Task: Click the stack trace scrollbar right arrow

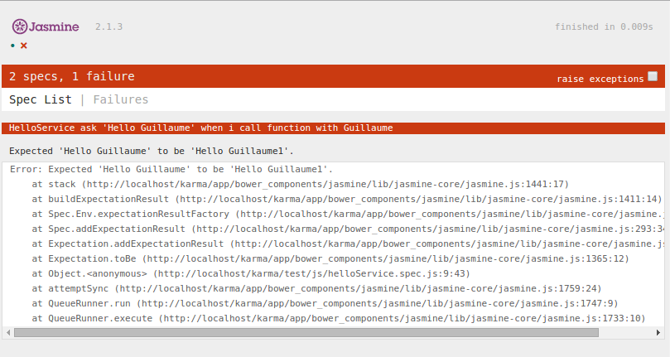Action: tap(658, 333)
